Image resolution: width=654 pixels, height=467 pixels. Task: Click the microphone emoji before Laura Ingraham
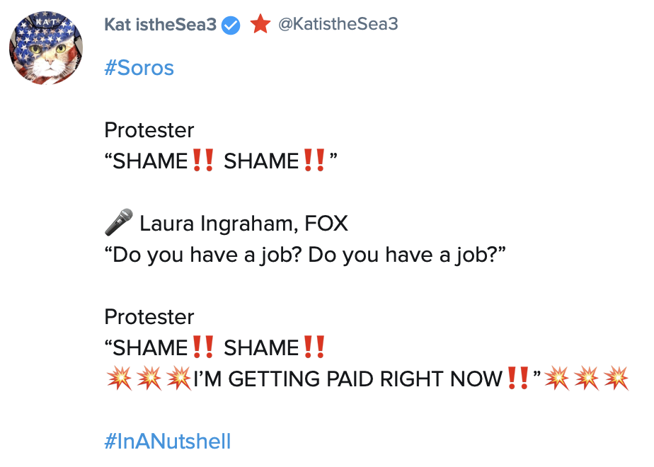pyautogui.click(x=119, y=224)
